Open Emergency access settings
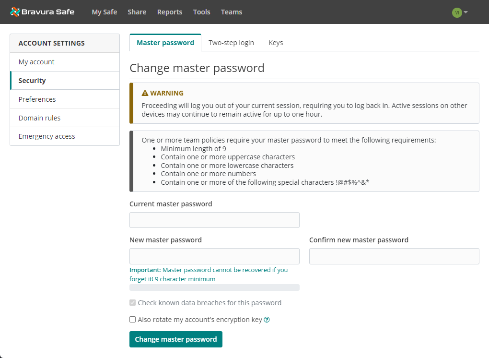The image size is (489, 358). coord(47,136)
